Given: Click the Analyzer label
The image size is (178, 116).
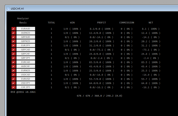Looking at the screenshot, I should pyautogui.click(x=23, y=18).
